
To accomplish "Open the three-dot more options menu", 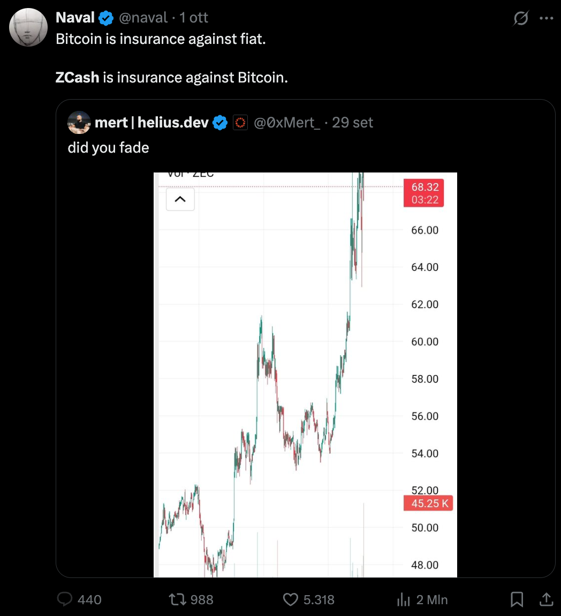I will click(546, 19).
